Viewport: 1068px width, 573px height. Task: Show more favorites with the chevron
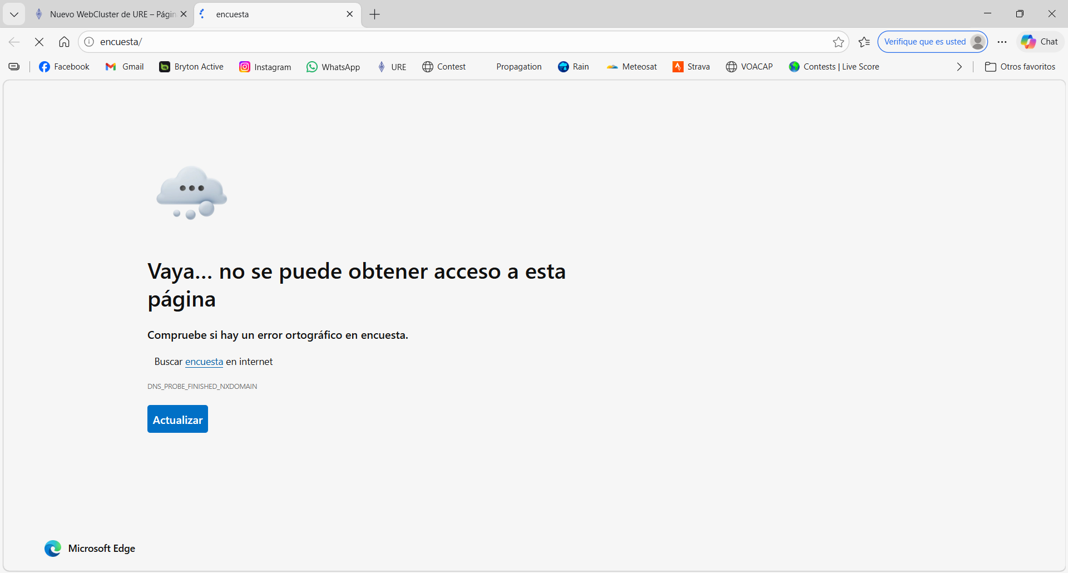pos(959,67)
